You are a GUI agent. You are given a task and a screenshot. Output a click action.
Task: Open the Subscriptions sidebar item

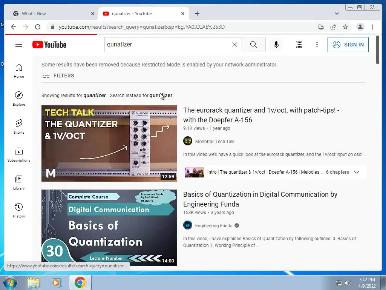click(x=19, y=154)
